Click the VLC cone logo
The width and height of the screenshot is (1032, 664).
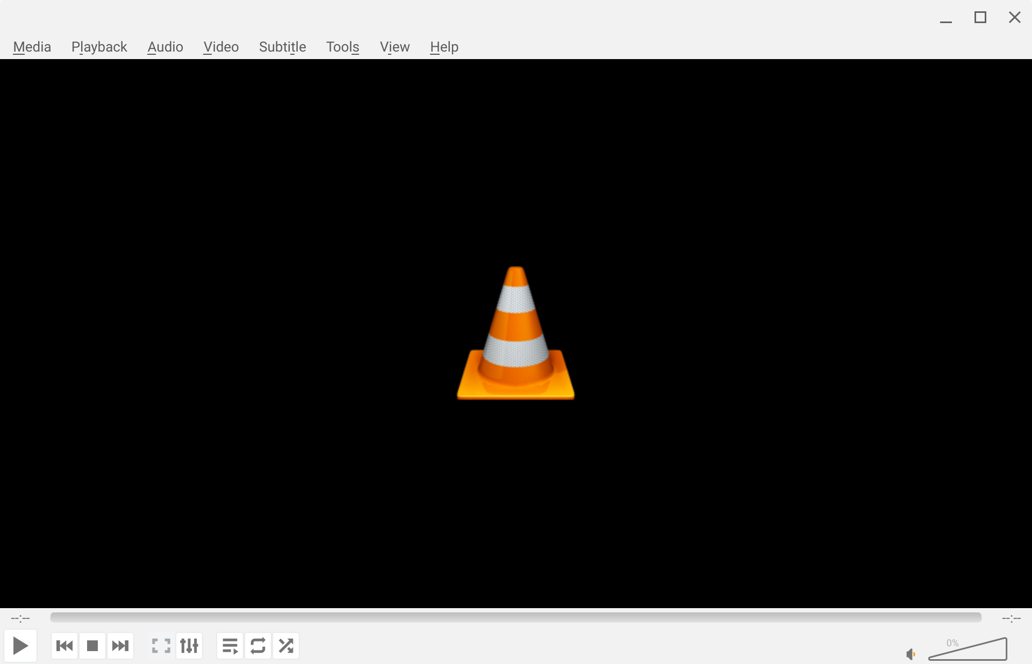click(x=515, y=332)
